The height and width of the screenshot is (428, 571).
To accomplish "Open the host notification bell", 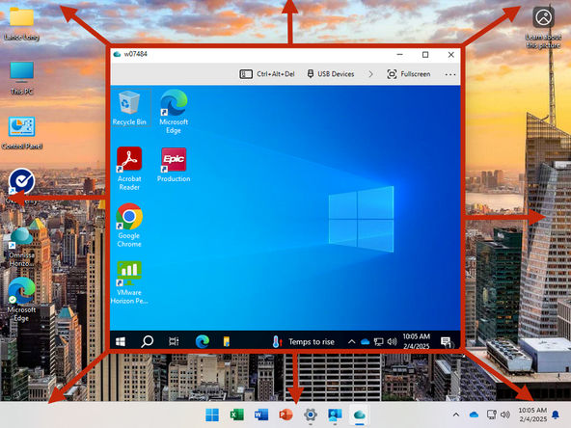I will click(x=556, y=415).
